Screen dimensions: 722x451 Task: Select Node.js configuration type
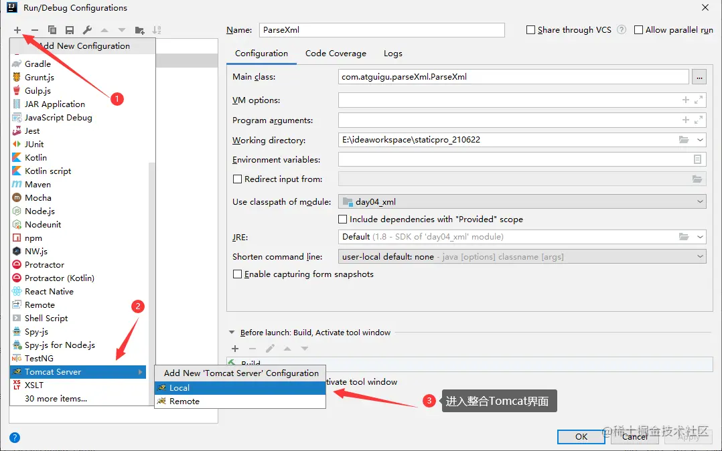pyautogui.click(x=78, y=211)
